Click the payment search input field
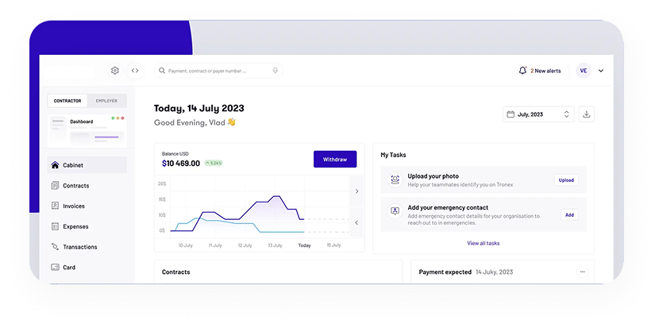659x328 pixels. click(x=214, y=71)
